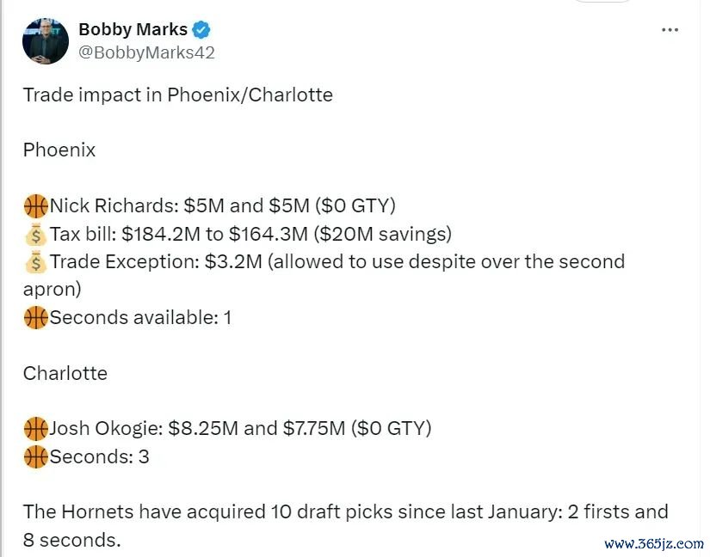Click Bobby Marks profile avatar

click(x=46, y=41)
